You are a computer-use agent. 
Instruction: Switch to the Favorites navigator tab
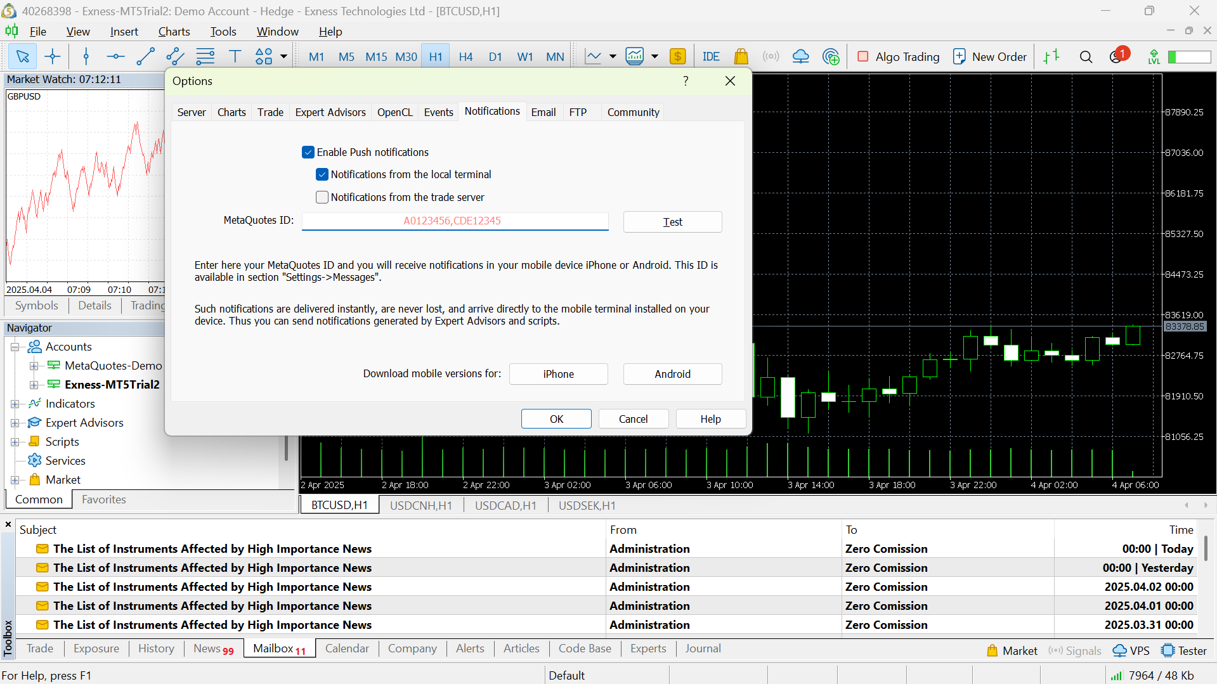pyautogui.click(x=104, y=500)
